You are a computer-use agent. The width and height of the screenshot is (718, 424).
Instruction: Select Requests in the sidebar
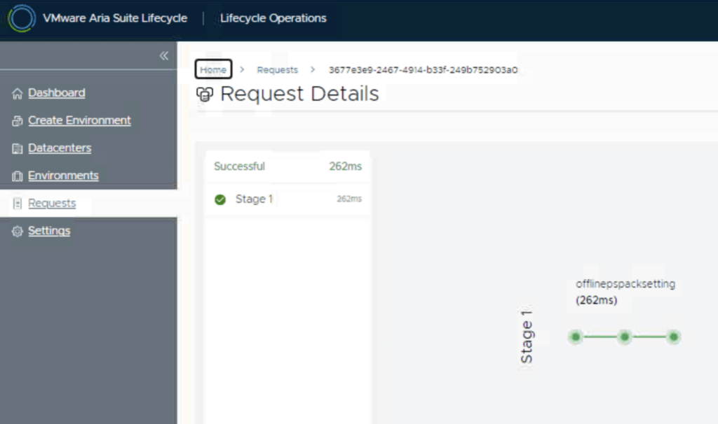tap(52, 204)
